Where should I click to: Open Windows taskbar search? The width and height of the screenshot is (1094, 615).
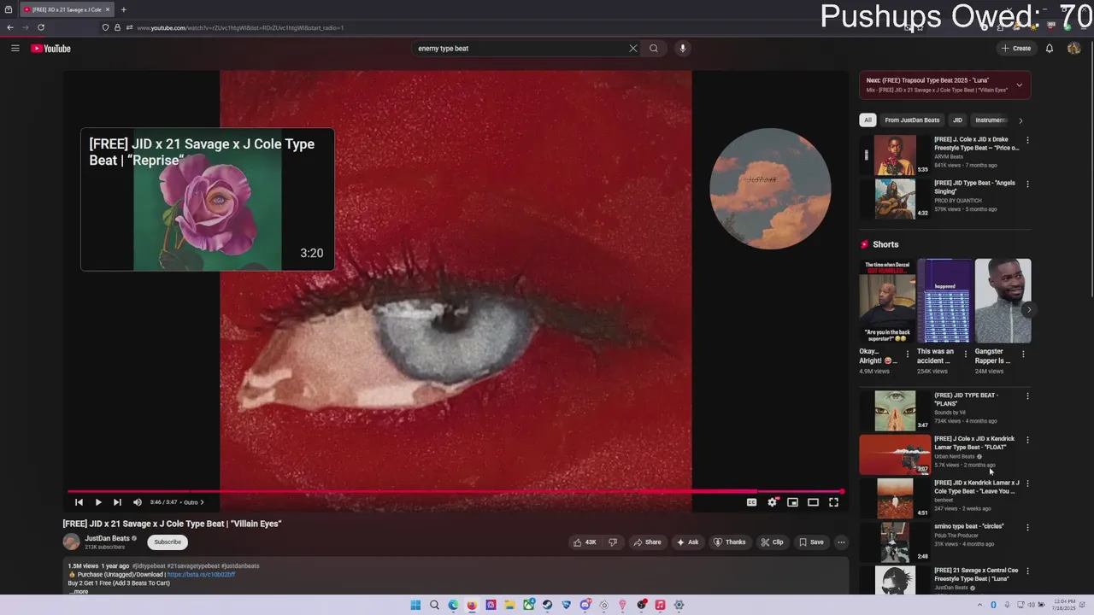pyautogui.click(x=434, y=605)
